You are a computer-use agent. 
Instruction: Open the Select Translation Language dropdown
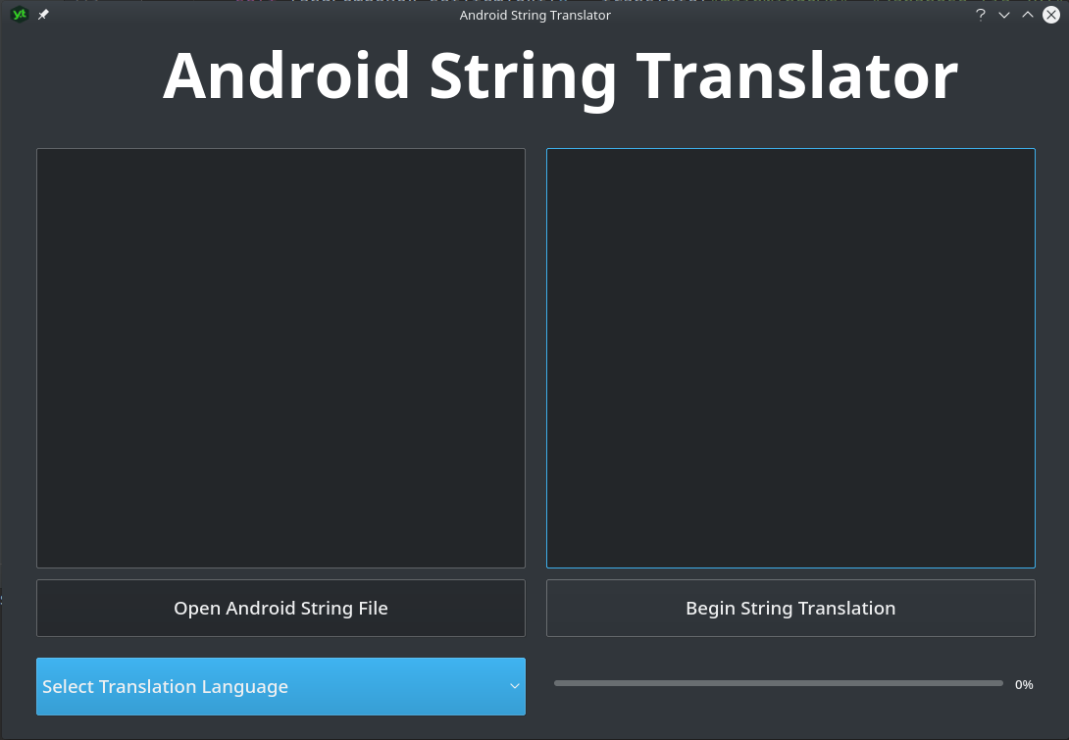[x=280, y=686]
